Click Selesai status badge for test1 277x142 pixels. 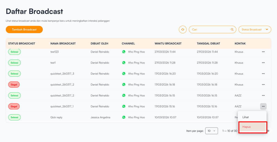click(14, 63)
